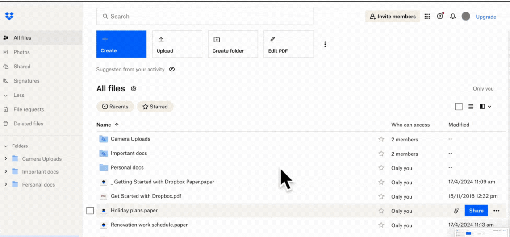Click the Dropbox logo icon
This screenshot has height=237, width=510.
[9, 17]
